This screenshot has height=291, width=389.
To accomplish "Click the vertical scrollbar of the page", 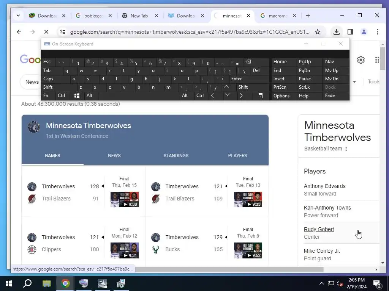I will tap(383, 59).
